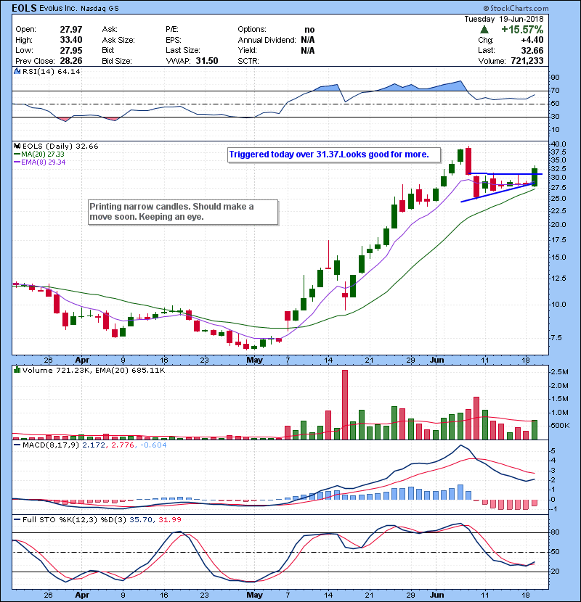The width and height of the screenshot is (581, 602).
Task: Click the 'MA(20) 27.33' legend entry
Action: (x=40, y=154)
